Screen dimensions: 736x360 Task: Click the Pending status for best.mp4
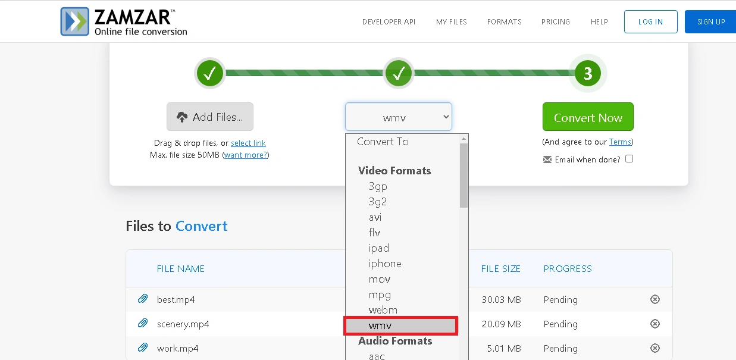[x=560, y=299]
